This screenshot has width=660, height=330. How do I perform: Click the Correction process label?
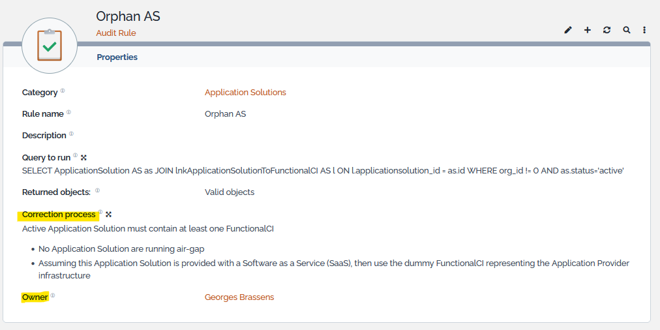59,215
